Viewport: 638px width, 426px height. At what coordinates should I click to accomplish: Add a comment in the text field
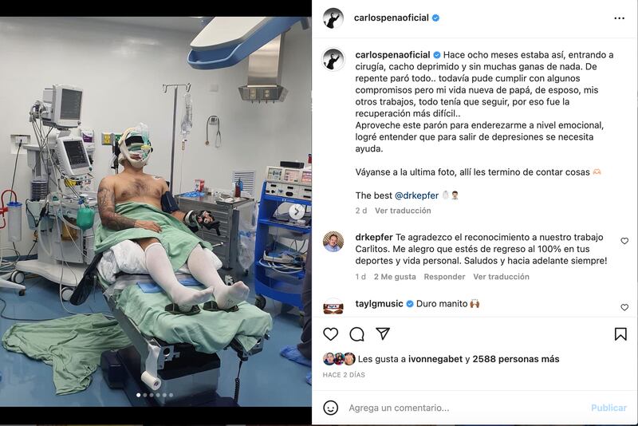point(466,408)
